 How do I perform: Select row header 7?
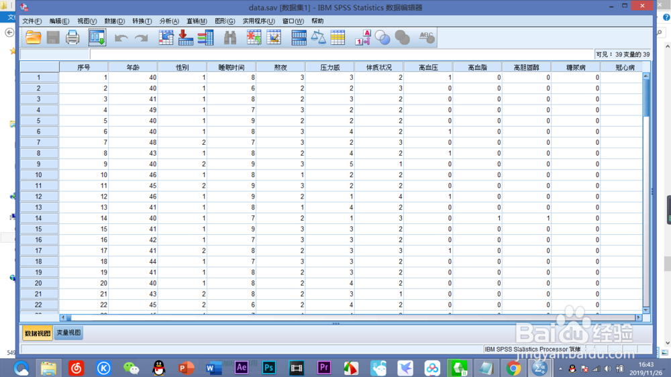39,142
